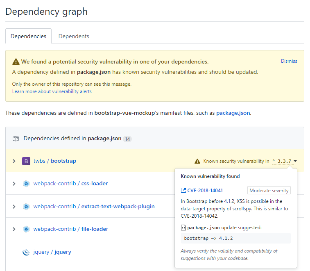This screenshot has width=310, height=271.
Task: Open the extract-text-webpack-plugin repository link
Action: 118,207
